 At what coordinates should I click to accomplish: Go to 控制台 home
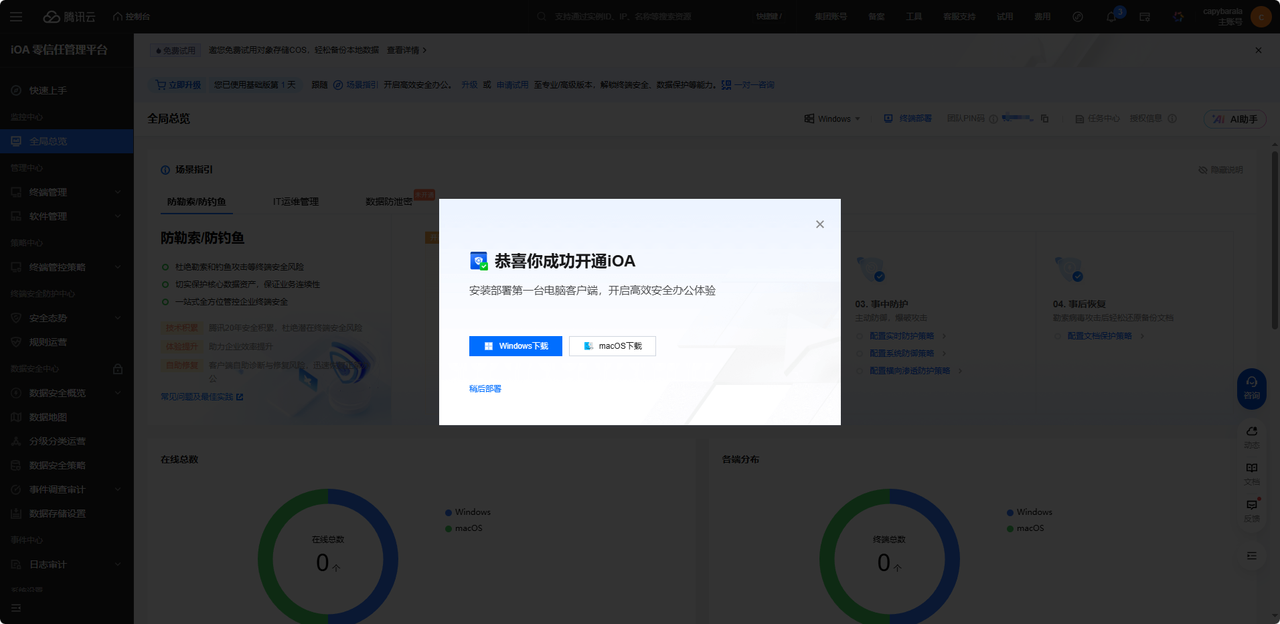pos(132,17)
